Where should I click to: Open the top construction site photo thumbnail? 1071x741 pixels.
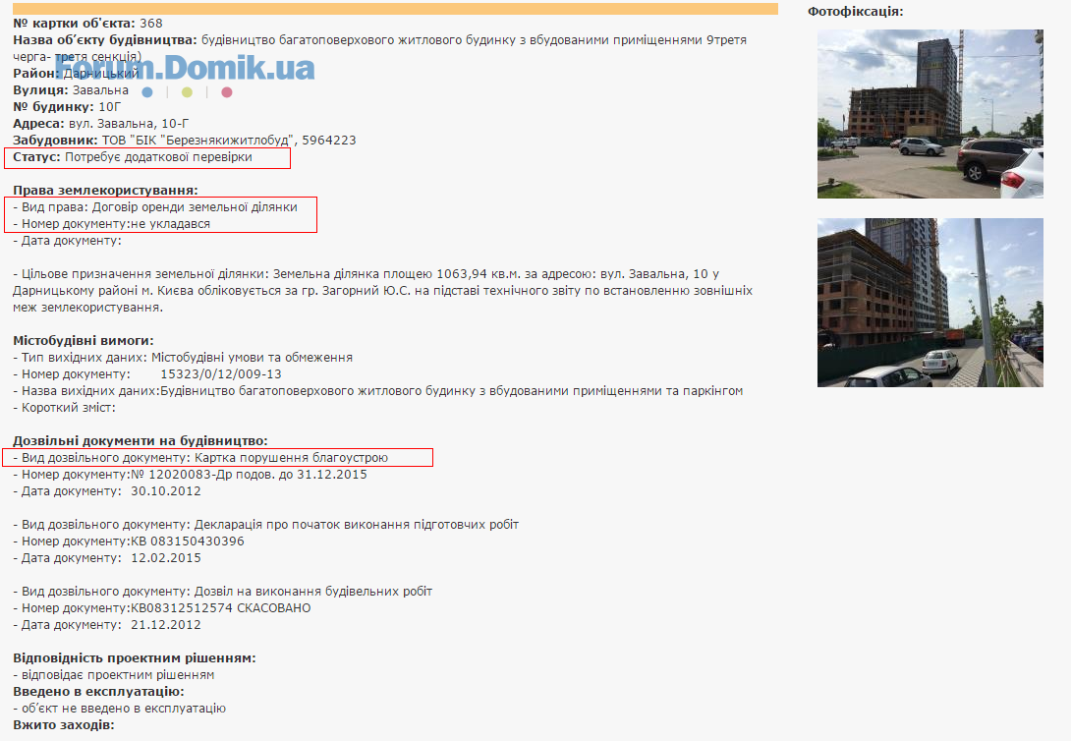[930, 114]
